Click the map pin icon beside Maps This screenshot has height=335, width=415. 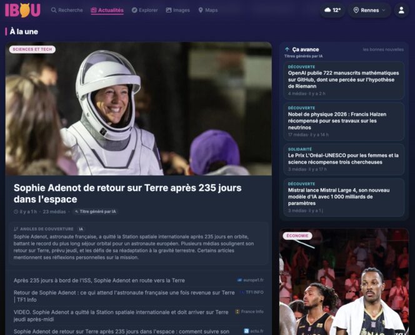[201, 10]
